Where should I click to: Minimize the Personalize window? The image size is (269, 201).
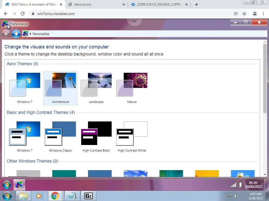click(236, 22)
